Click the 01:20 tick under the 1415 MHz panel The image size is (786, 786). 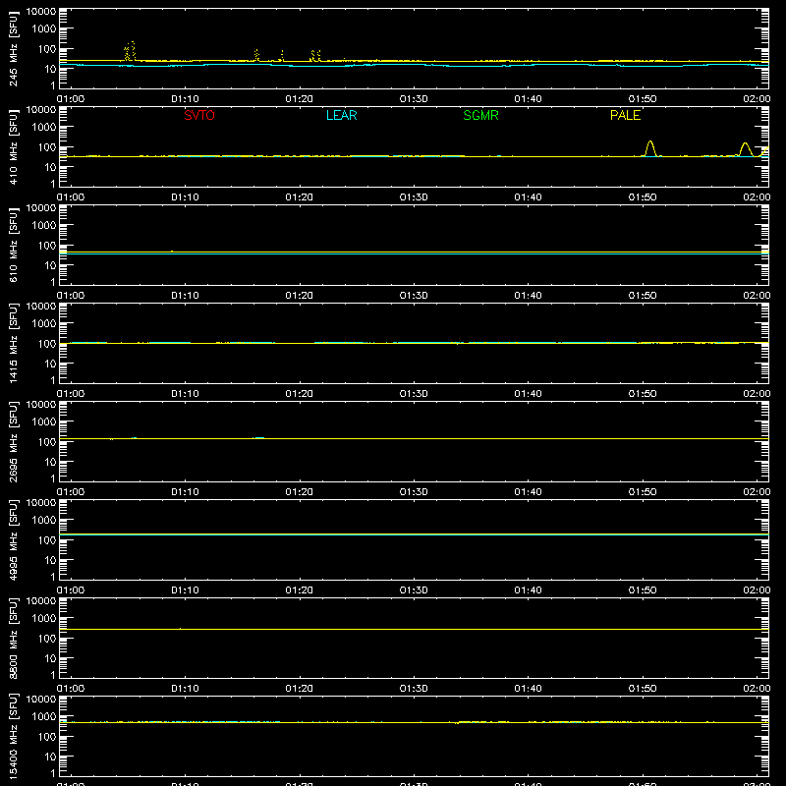point(300,394)
